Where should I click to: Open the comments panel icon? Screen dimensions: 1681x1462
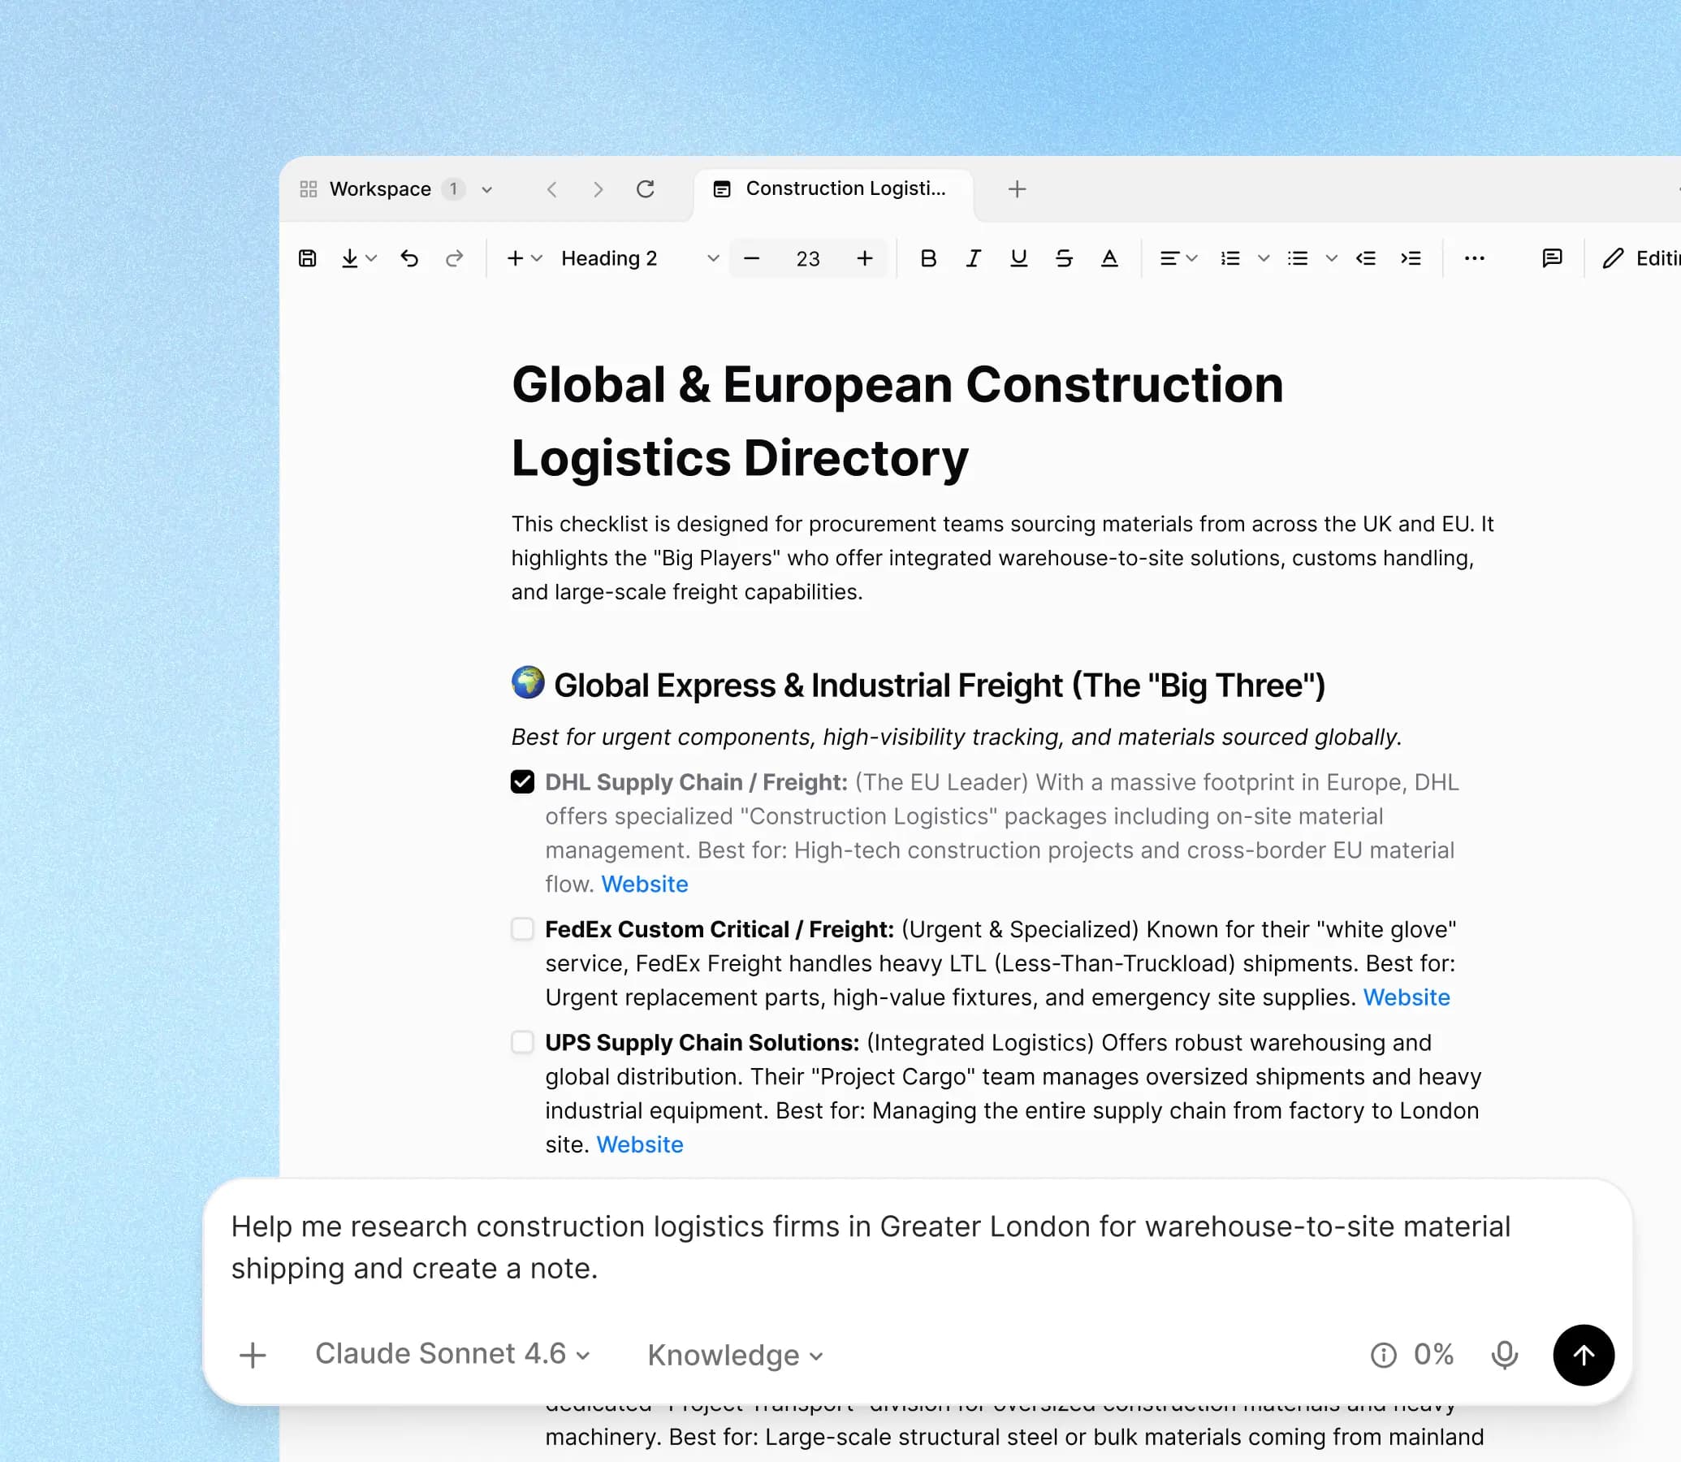click(x=1551, y=258)
